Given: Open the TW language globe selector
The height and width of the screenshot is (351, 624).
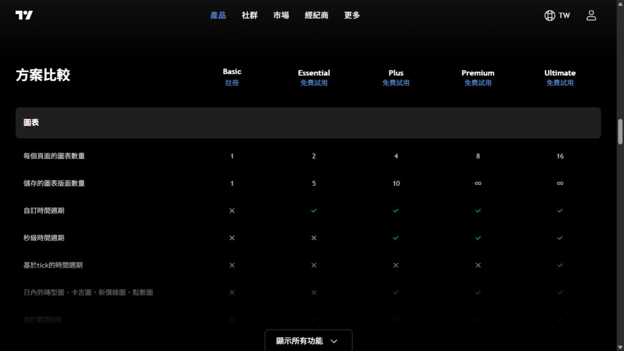Looking at the screenshot, I should click(557, 15).
